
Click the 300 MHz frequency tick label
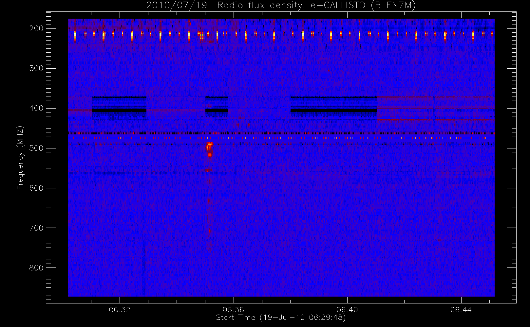coord(36,68)
